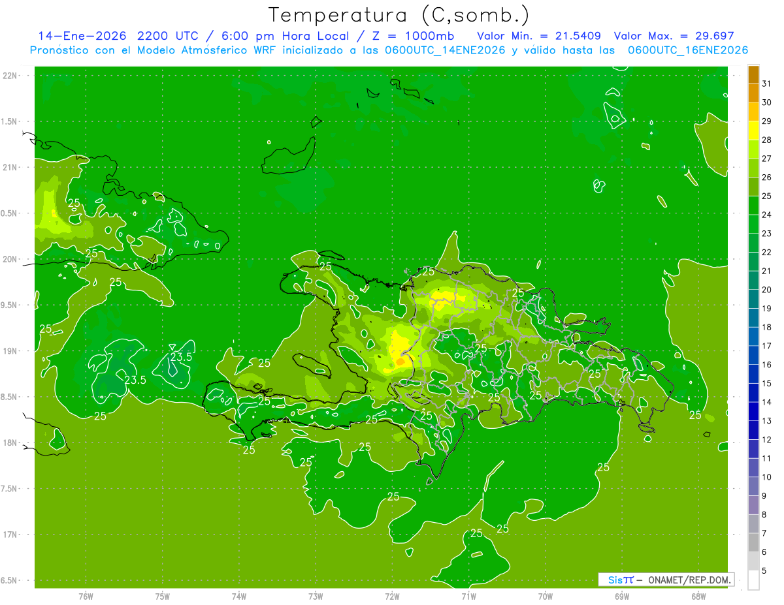Image resolution: width=784 pixels, height=605 pixels.
Task: Click the '7.5N' latitude axis label
Action: [x=10, y=489]
